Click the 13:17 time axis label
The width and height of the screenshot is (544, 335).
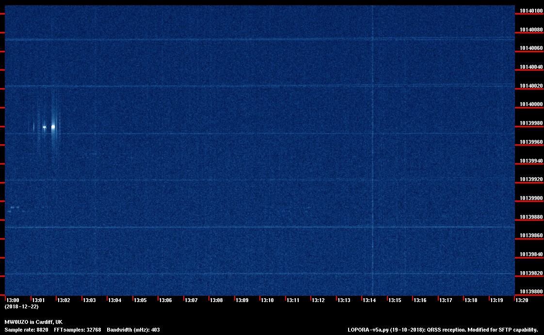[x=446, y=300]
